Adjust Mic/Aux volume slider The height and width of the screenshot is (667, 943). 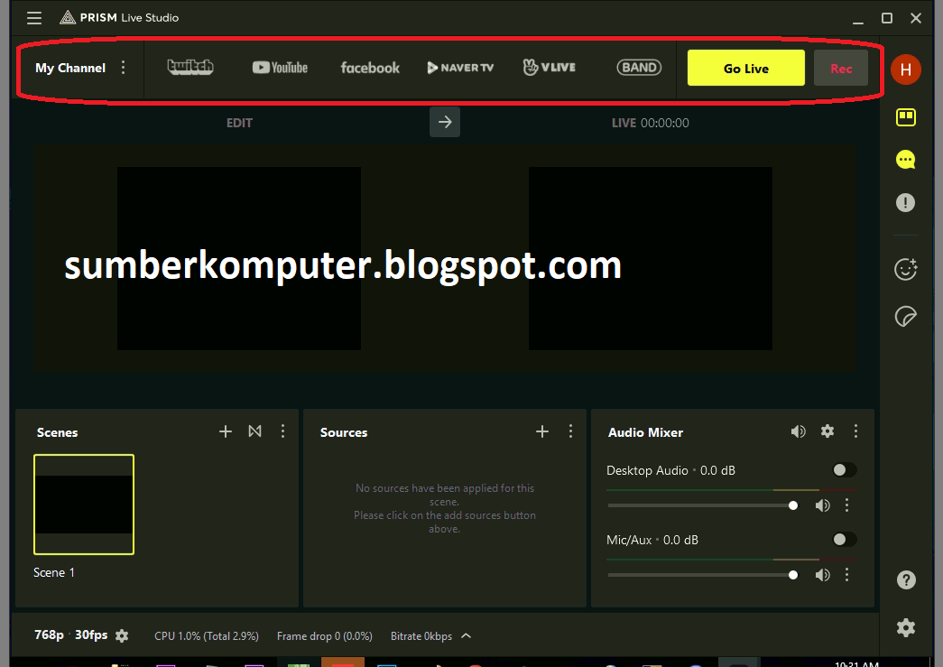click(x=702, y=575)
